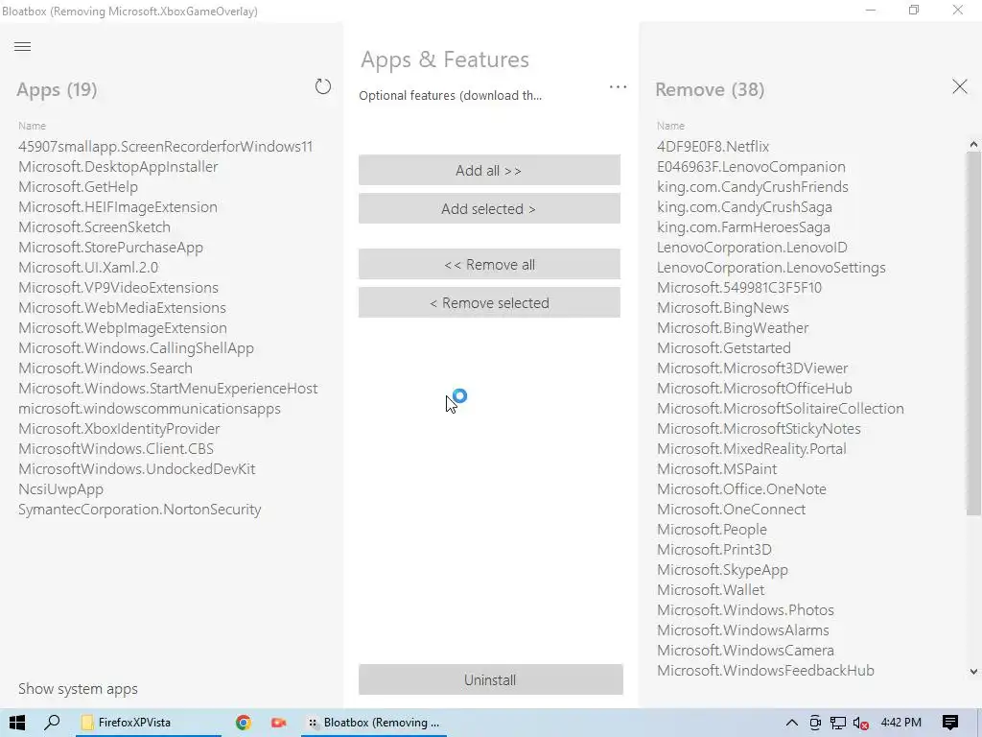Screen dimensions: 982x737
Task: Click the Add selected > button
Action: click(489, 208)
